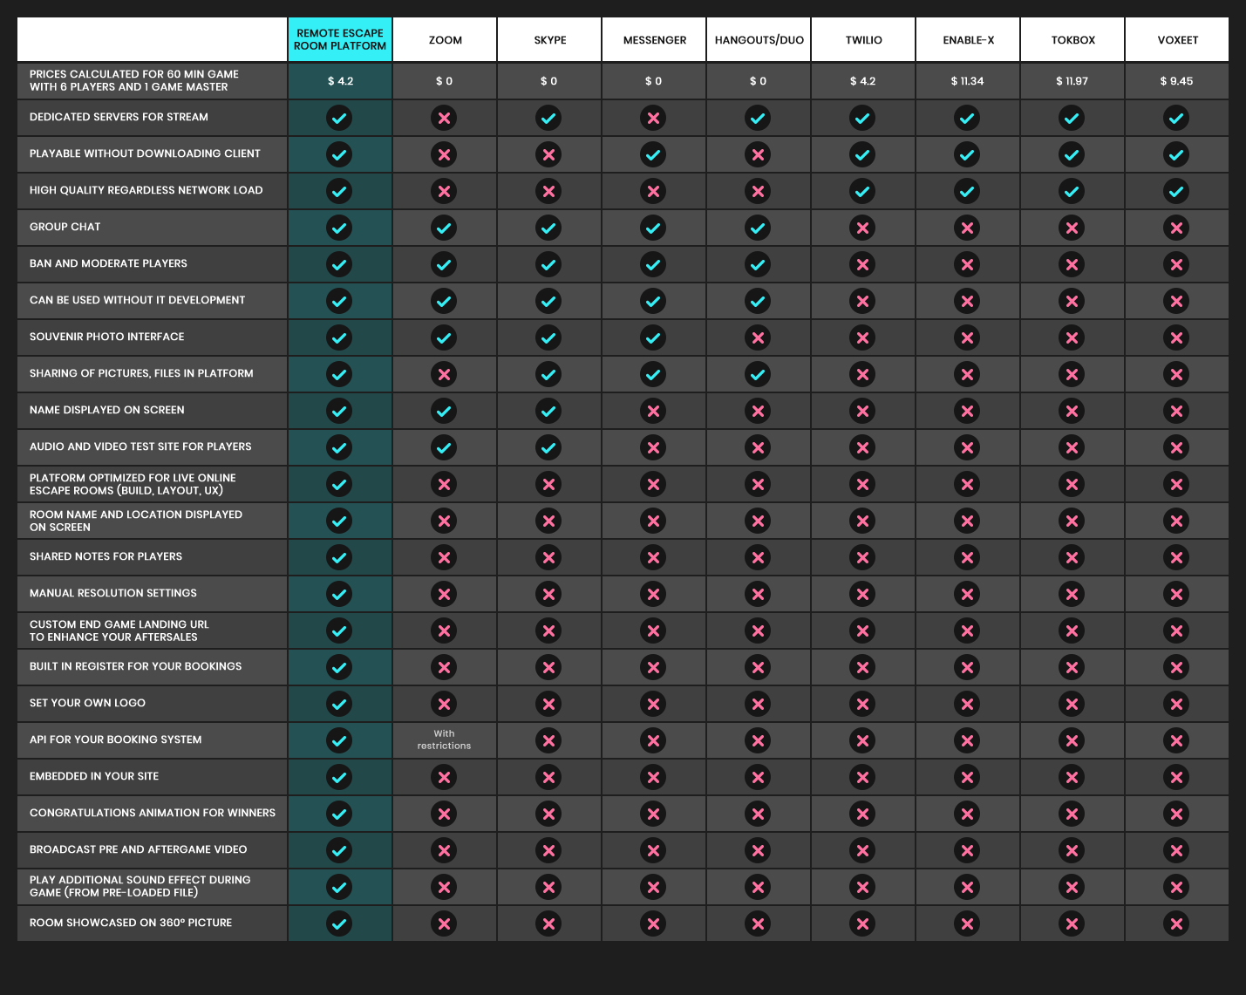The height and width of the screenshot is (995, 1246).
Task: Select the Remote Escape Room Platform column header
Action: pos(340,39)
